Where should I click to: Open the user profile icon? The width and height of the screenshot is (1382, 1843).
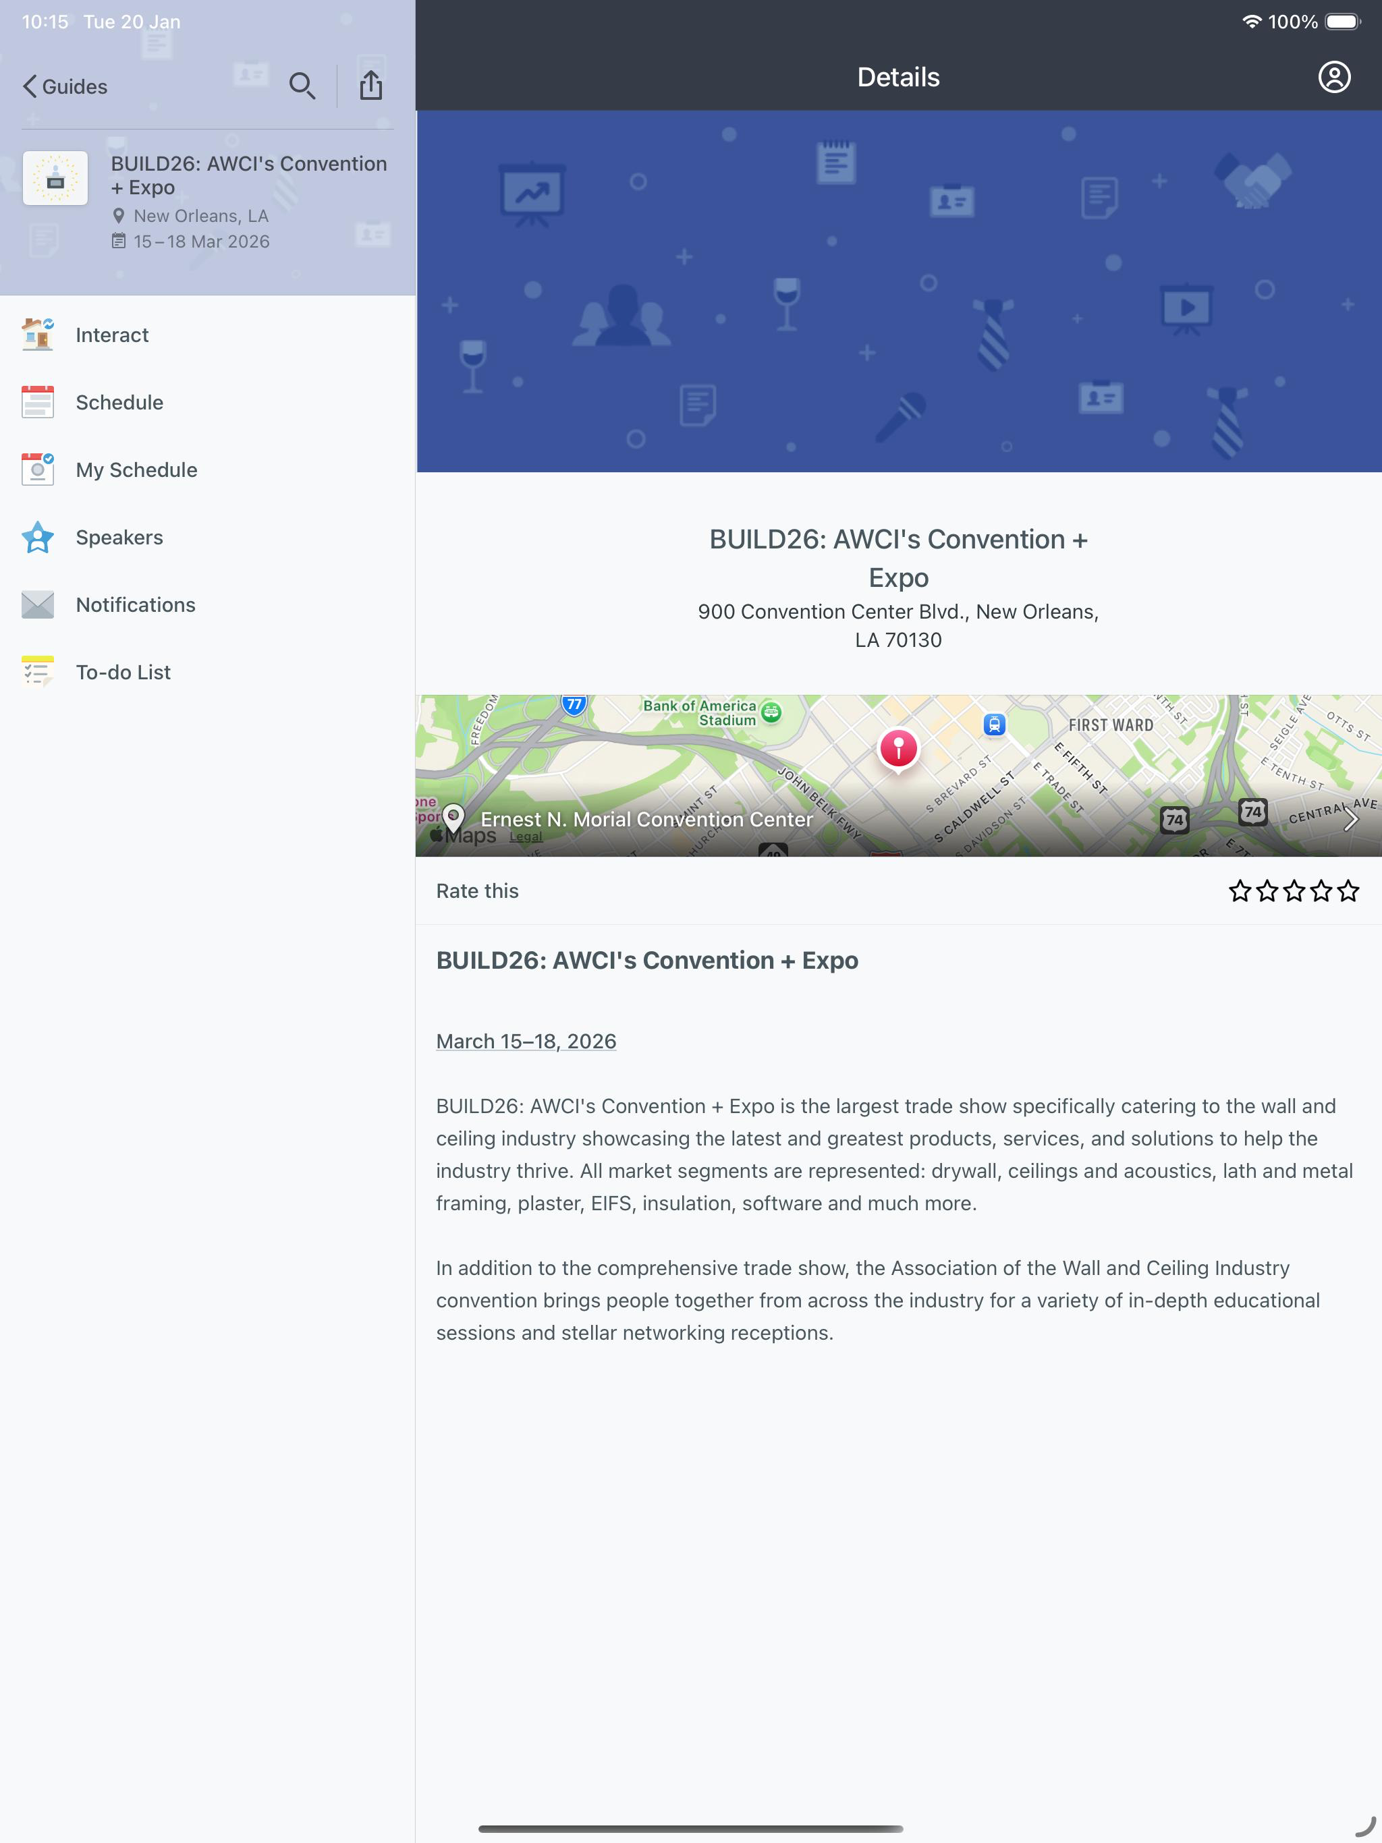pyautogui.click(x=1333, y=78)
